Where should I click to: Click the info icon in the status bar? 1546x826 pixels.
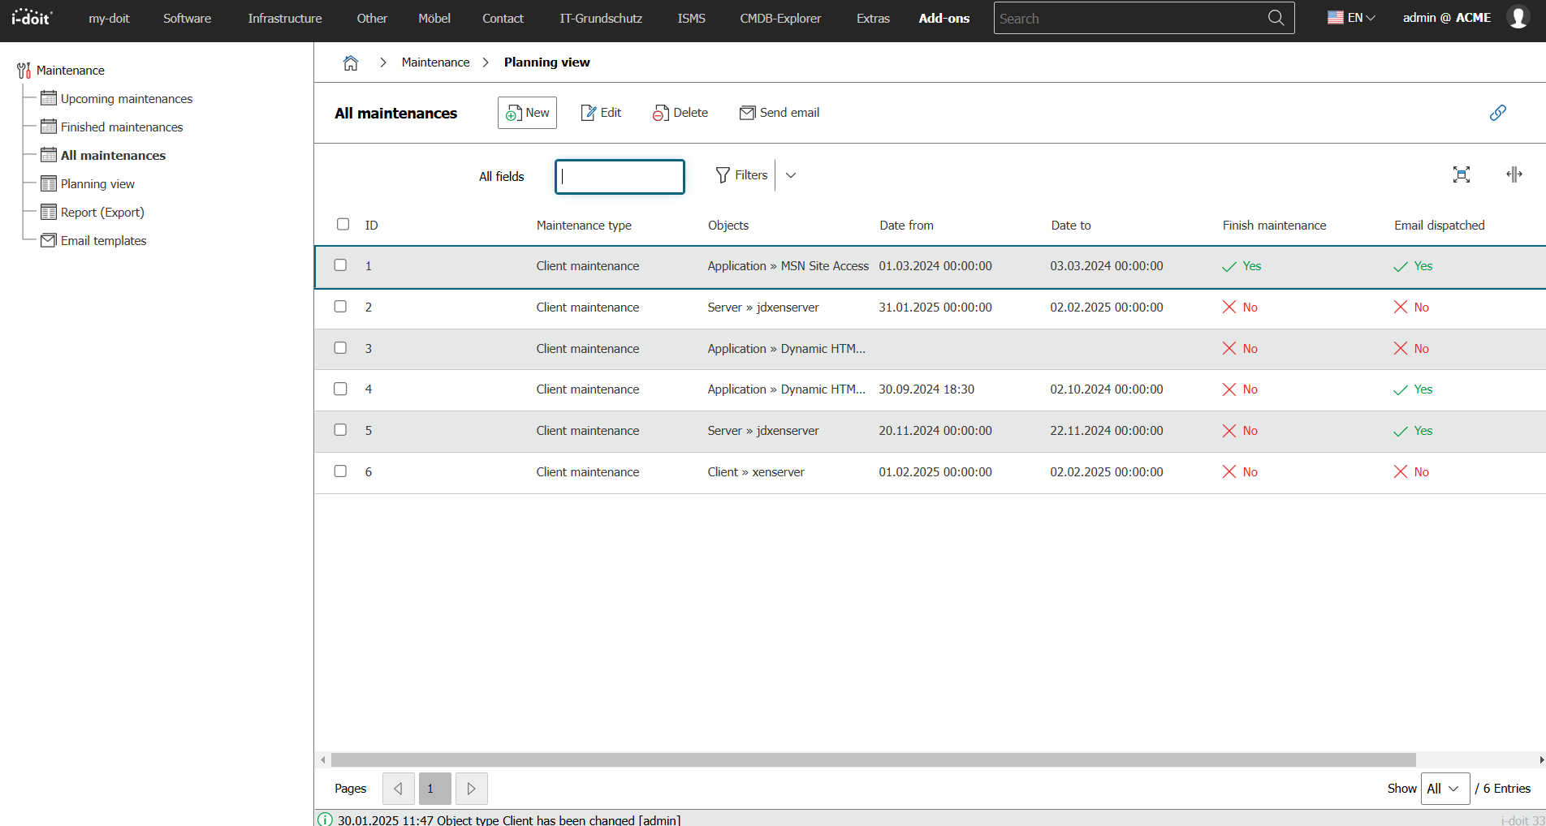[325, 820]
